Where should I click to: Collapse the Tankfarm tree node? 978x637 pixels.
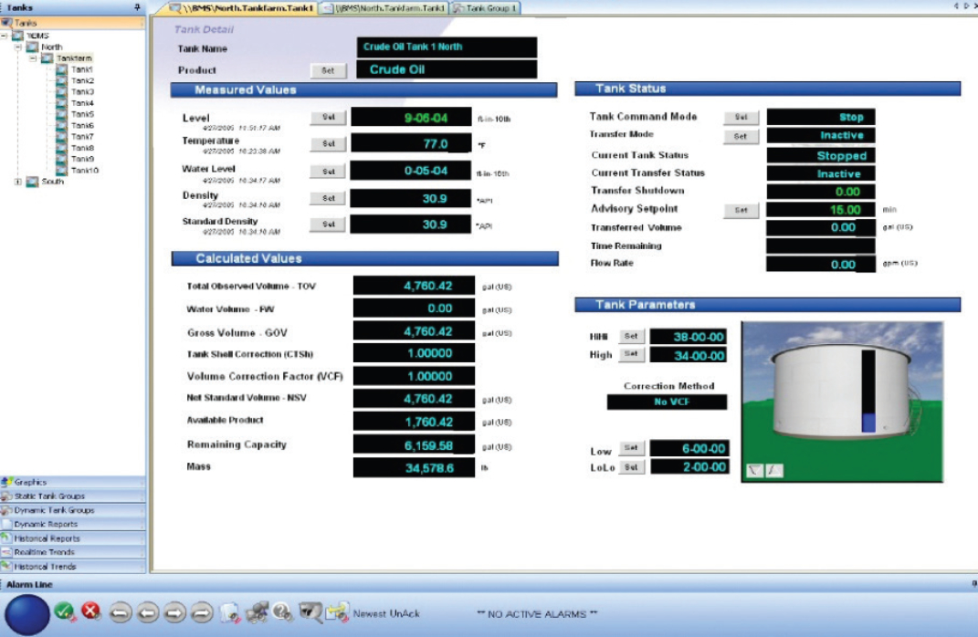click(x=33, y=58)
